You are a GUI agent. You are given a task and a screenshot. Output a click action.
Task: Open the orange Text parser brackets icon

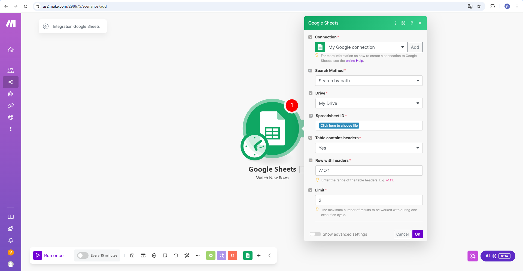[x=233, y=255]
